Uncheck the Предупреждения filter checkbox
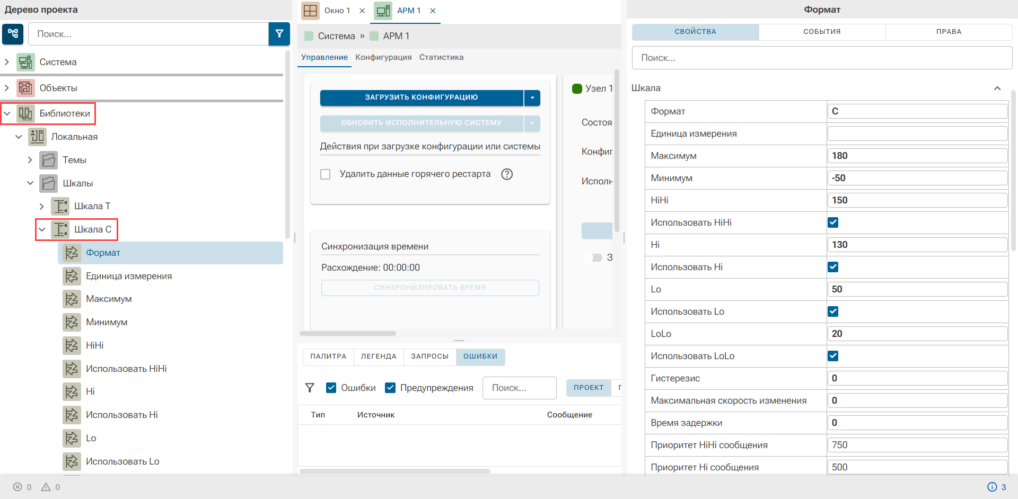 [x=390, y=388]
